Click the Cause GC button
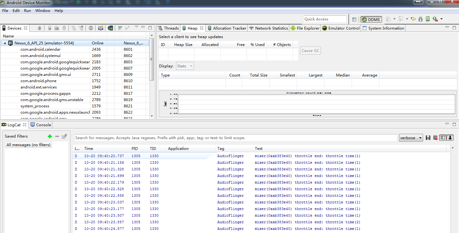Viewport: 459px width, 233px height. (x=310, y=51)
